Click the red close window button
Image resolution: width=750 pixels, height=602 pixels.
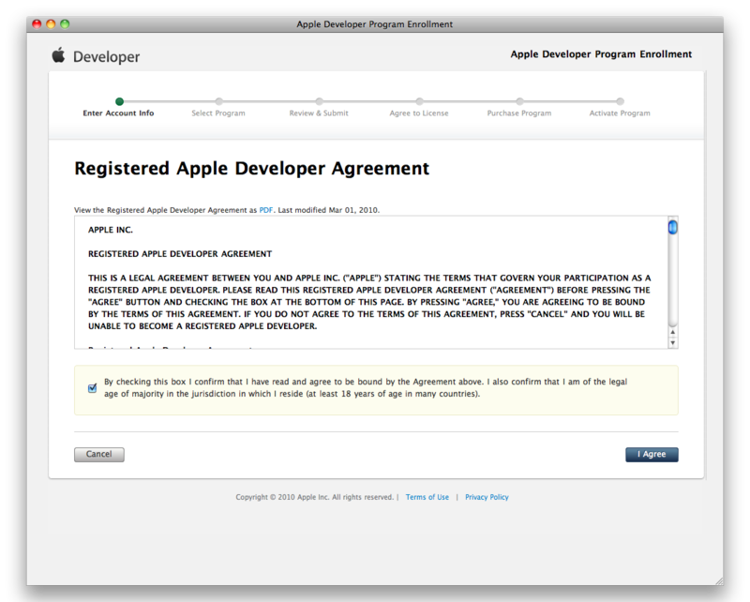pyautogui.click(x=37, y=24)
